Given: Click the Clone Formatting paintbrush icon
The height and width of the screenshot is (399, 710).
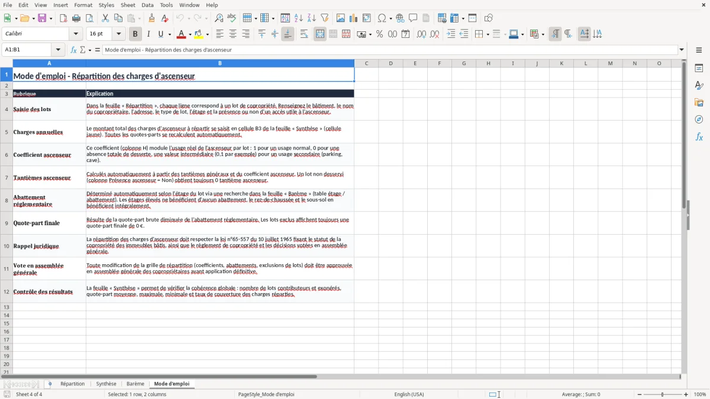Looking at the screenshot, I should 152,18.
